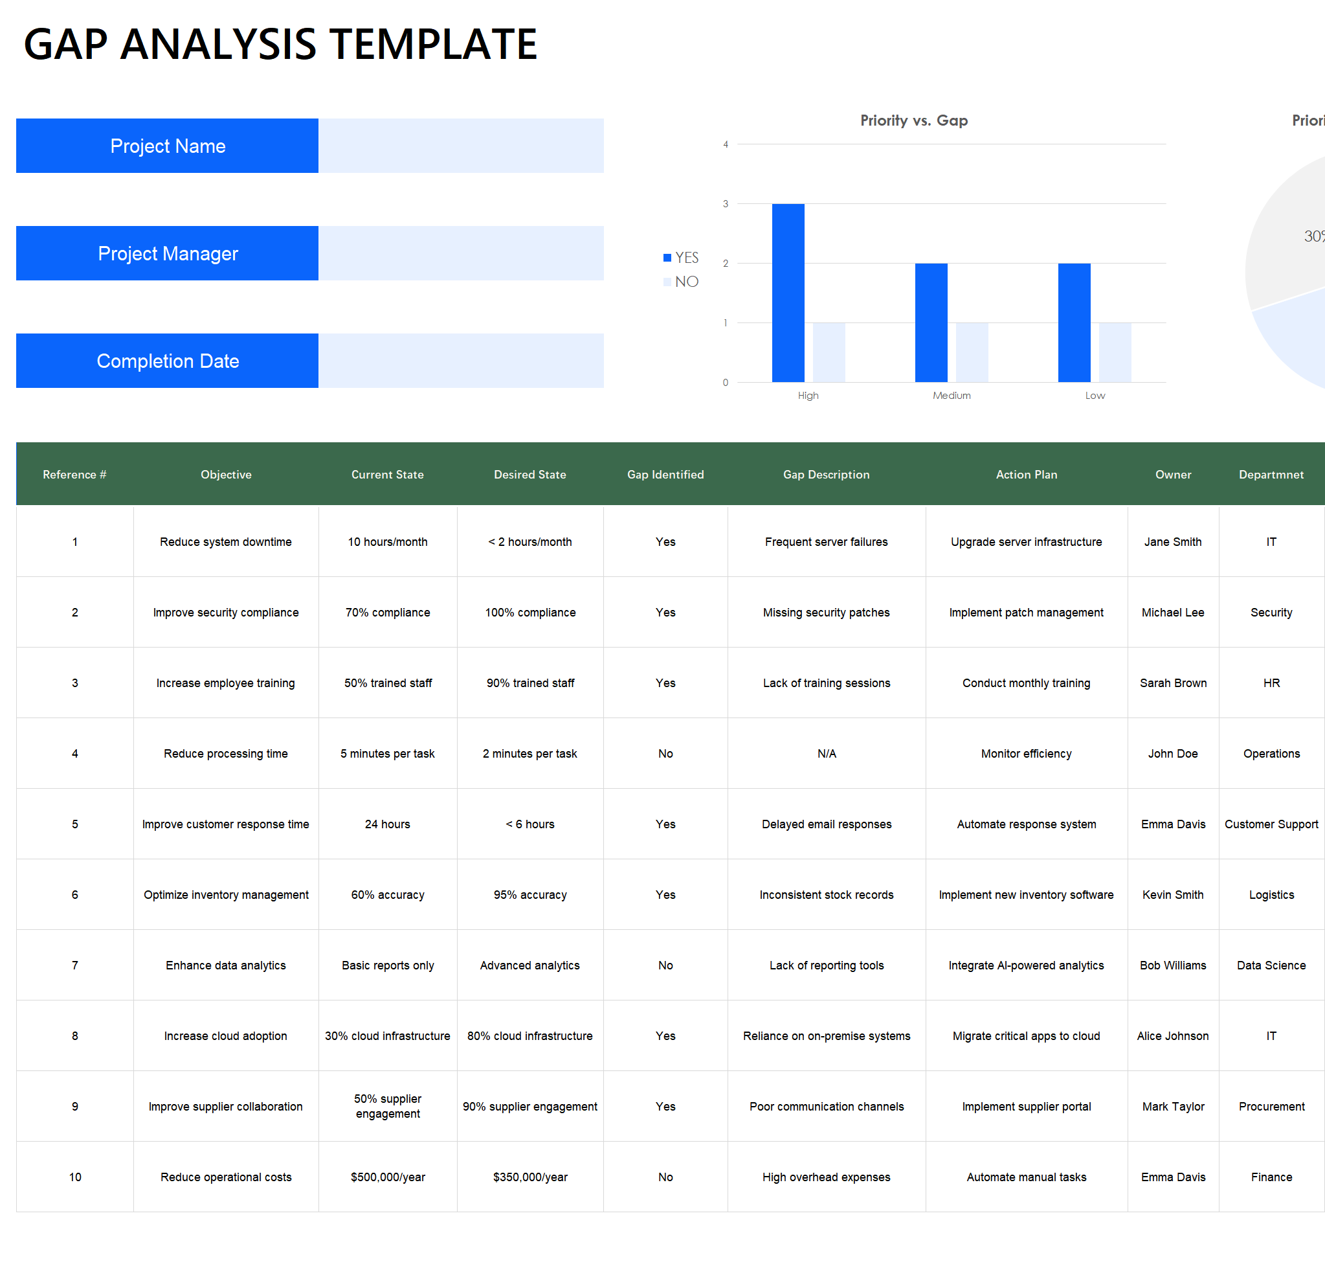Click the 'Reliance on on-premise systems' cell
This screenshot has width=1325, height=1277.
(x=826, y=1035)
